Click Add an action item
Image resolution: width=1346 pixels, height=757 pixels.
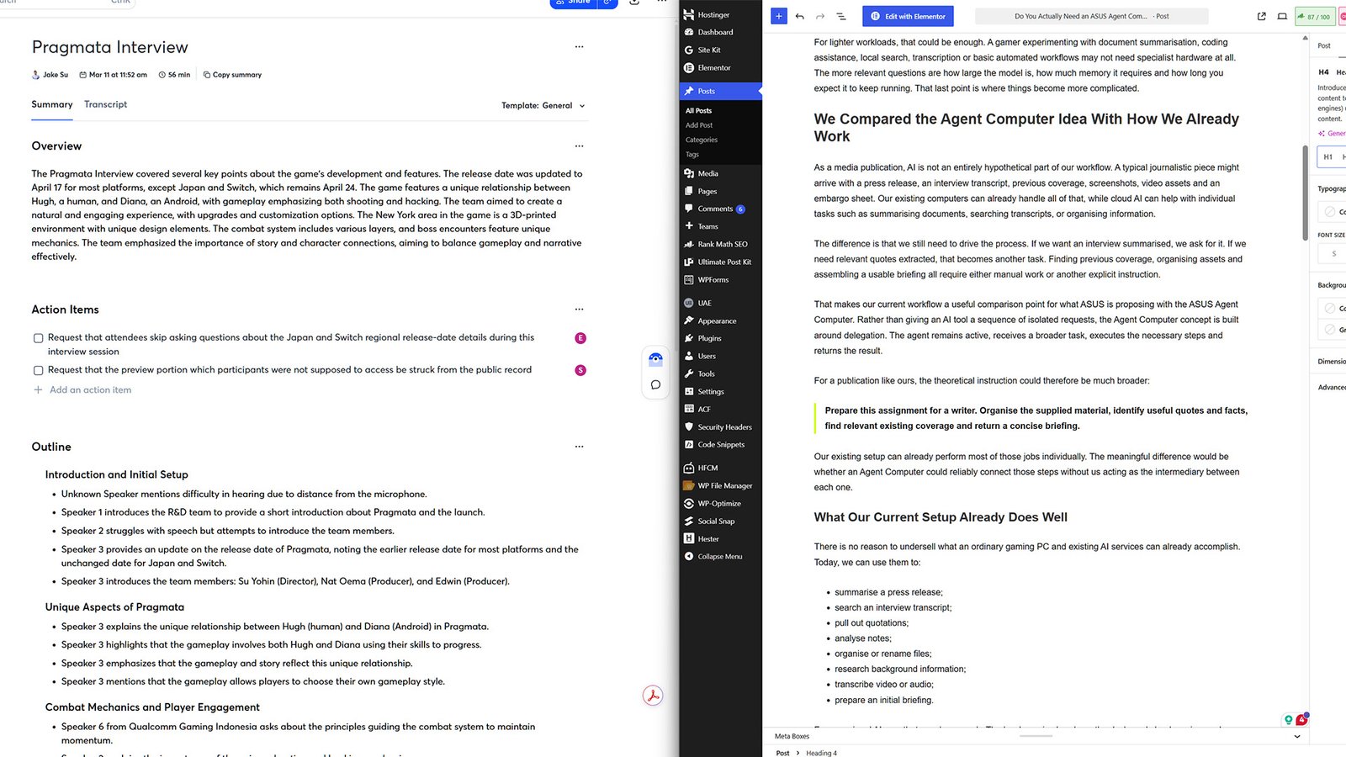(82, 390)
